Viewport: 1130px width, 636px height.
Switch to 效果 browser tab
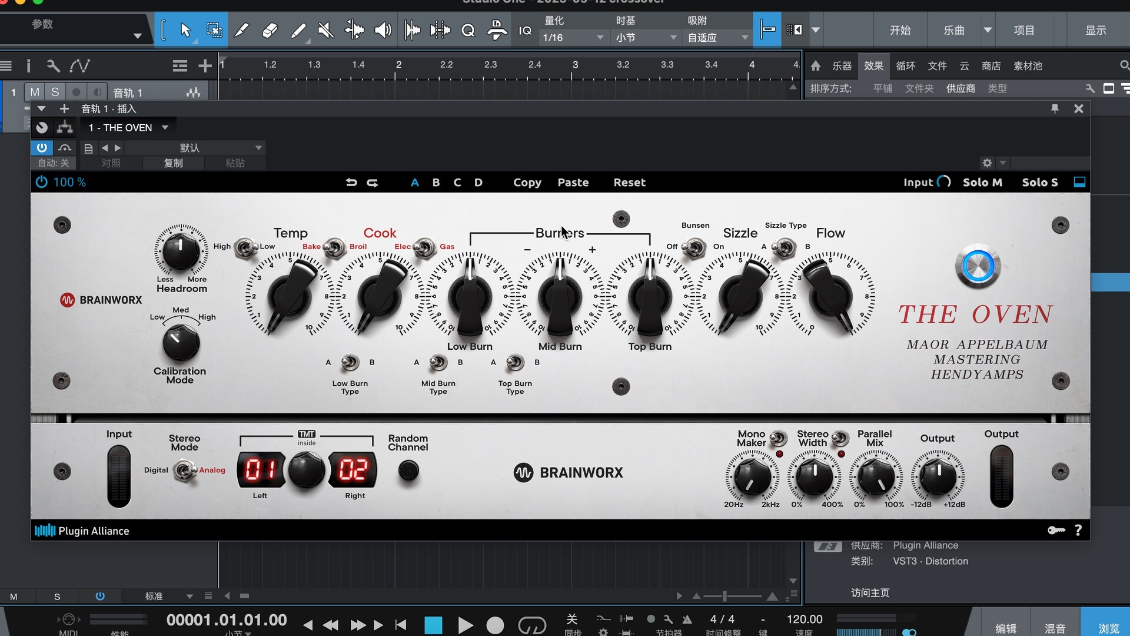[x=873, y=66]
